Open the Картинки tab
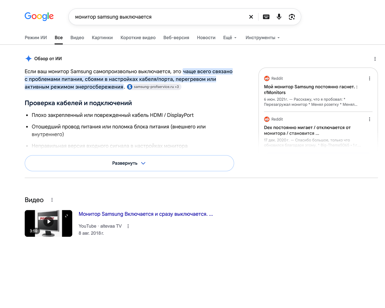Image resolution: width=385 pixels, height=308 pixels. coord(102,37)
